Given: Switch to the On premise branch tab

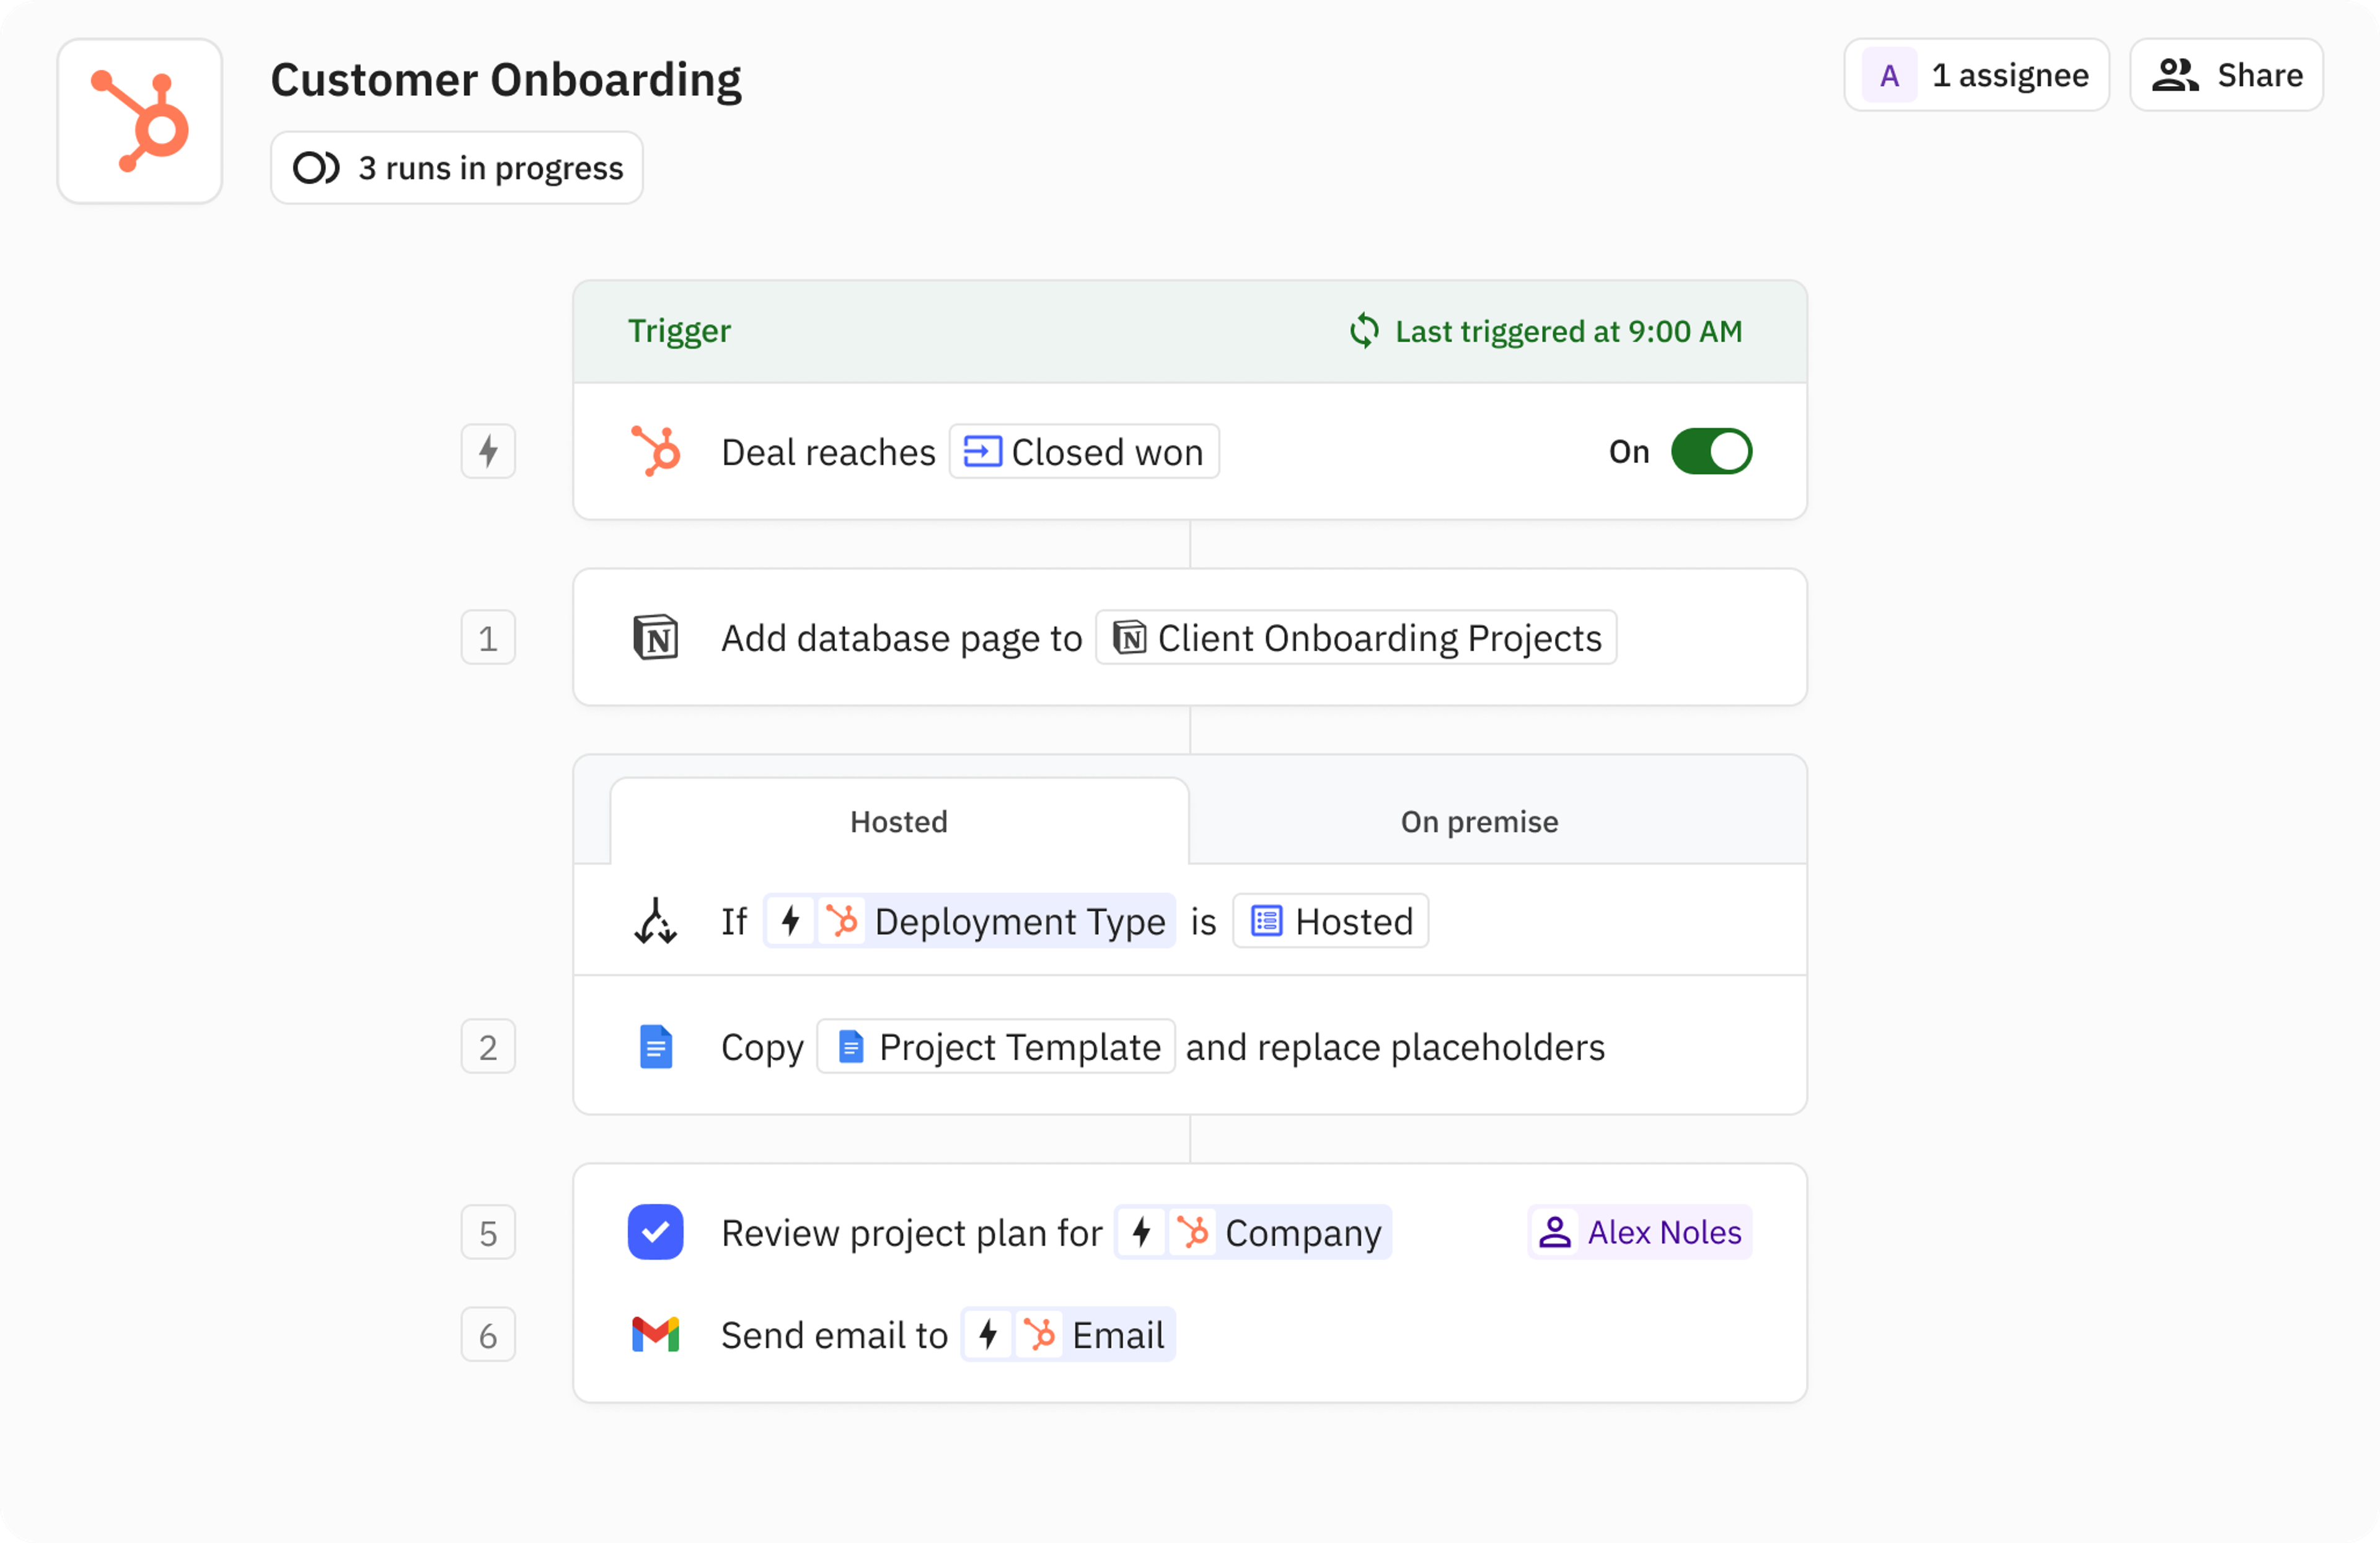Looking at the screenshot, I should pyautogui.click(x=1479, y=822).
